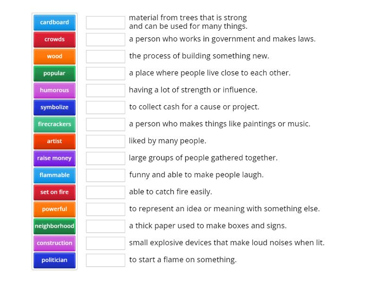
Task: Select the politician word tile
Action: coord(54,260)
